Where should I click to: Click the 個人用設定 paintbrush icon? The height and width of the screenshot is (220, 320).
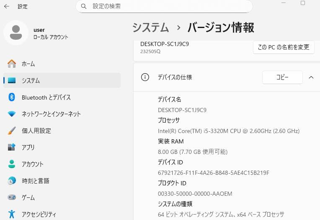coord(12,130)
